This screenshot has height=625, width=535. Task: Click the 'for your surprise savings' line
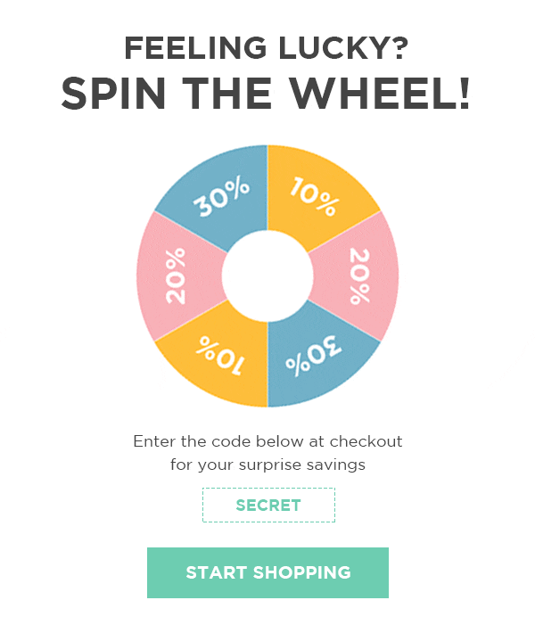coord(267,465)
